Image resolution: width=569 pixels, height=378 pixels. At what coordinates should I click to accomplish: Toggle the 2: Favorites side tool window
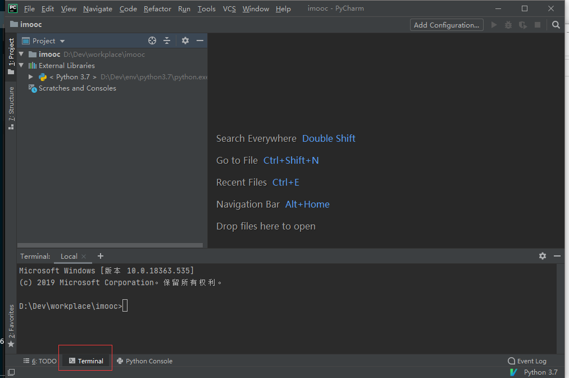pyautogui.click(x=11, y=325)
